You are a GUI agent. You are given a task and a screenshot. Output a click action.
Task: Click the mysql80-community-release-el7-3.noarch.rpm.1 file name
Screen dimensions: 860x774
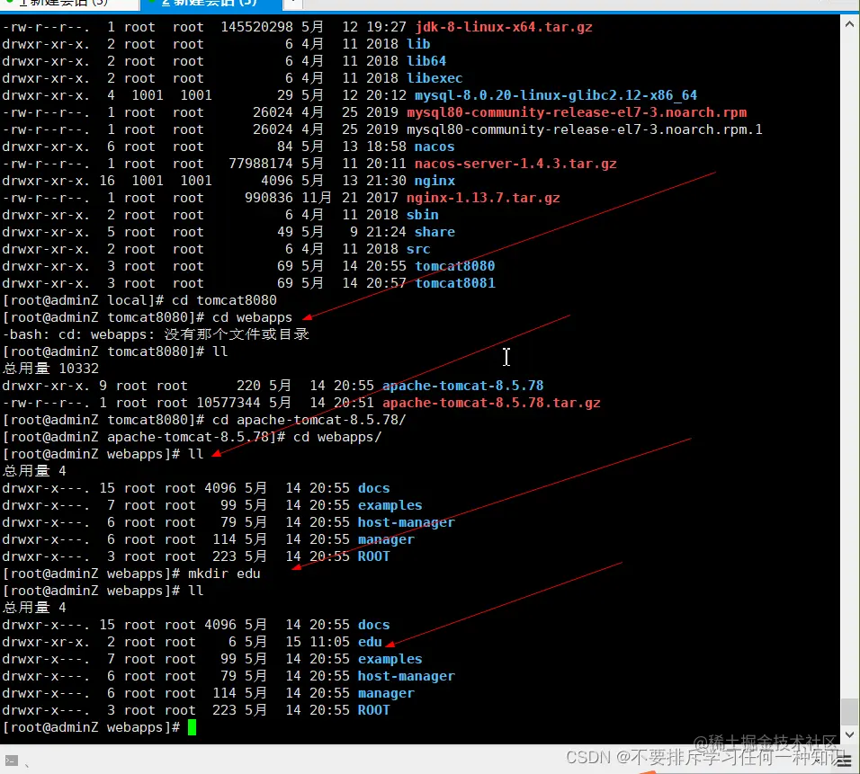[584, 129]
